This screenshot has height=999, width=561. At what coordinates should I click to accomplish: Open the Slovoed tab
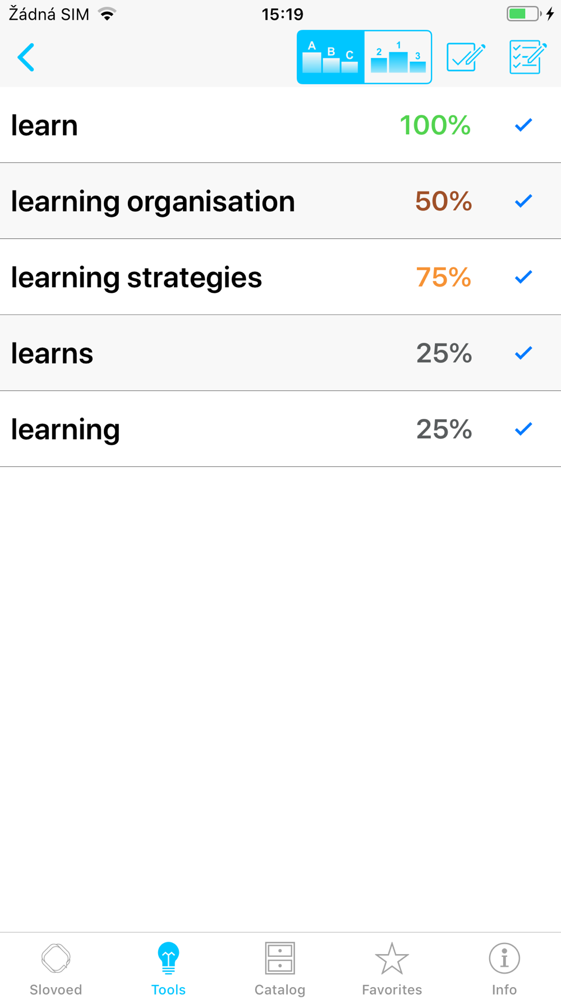pos(56,969)
